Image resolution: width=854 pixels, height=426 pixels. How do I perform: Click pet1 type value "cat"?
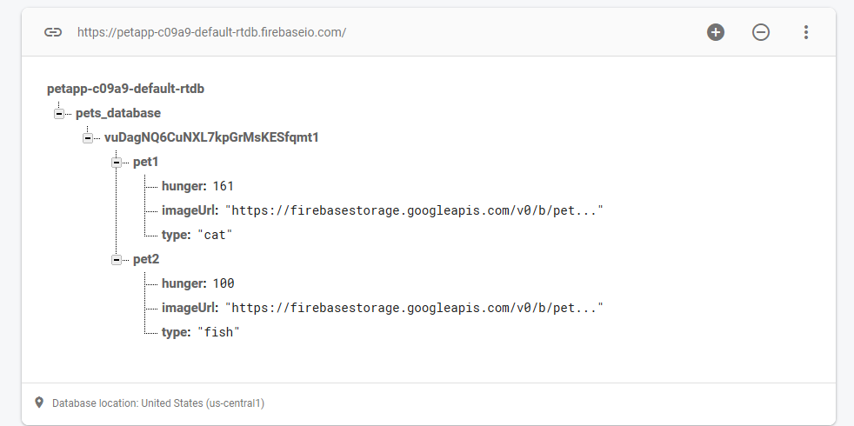coord(216,235)
